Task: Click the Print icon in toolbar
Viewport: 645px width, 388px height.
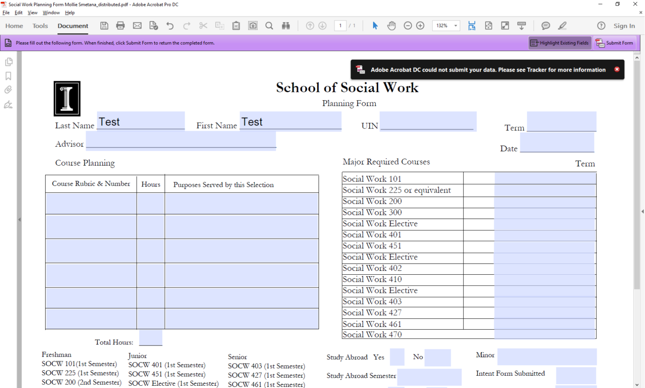Action: click(121, 26)
